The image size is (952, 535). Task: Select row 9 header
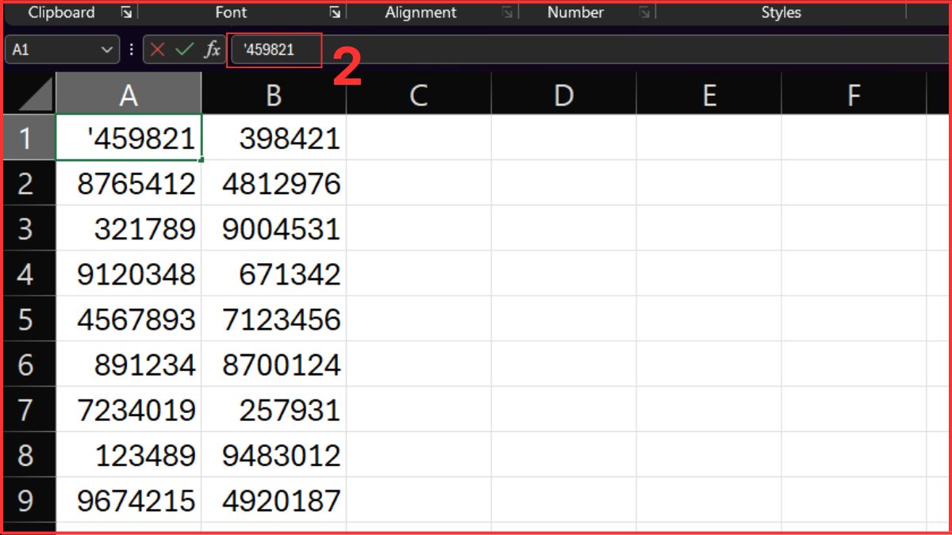(29, 499)
